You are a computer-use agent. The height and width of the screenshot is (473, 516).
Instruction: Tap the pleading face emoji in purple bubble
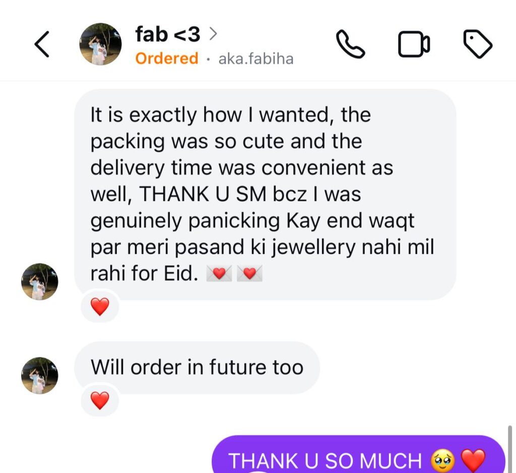click(443, 461)
